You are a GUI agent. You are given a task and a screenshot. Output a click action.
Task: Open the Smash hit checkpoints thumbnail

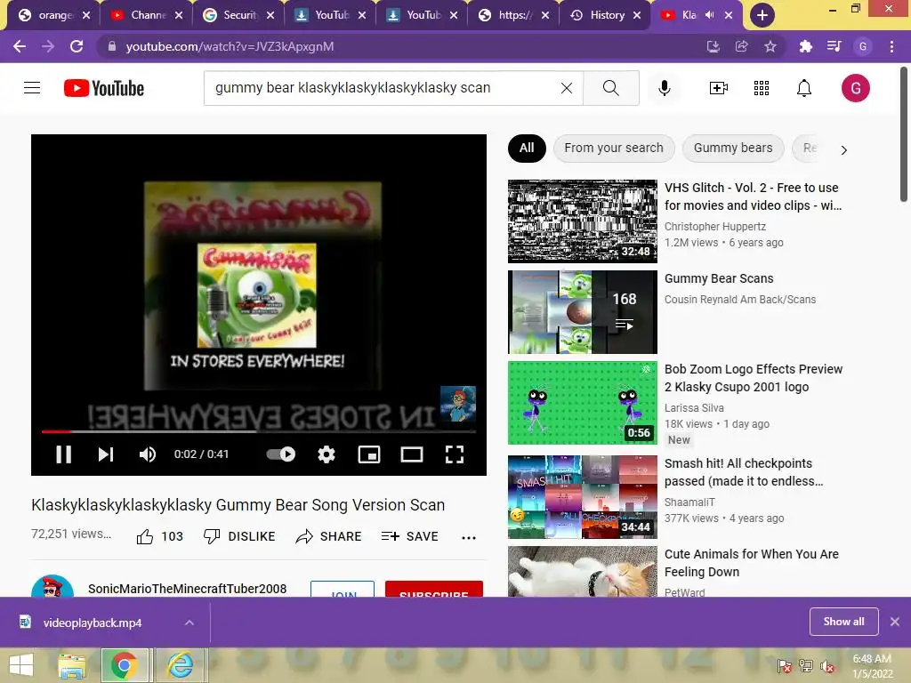(583, 497)
